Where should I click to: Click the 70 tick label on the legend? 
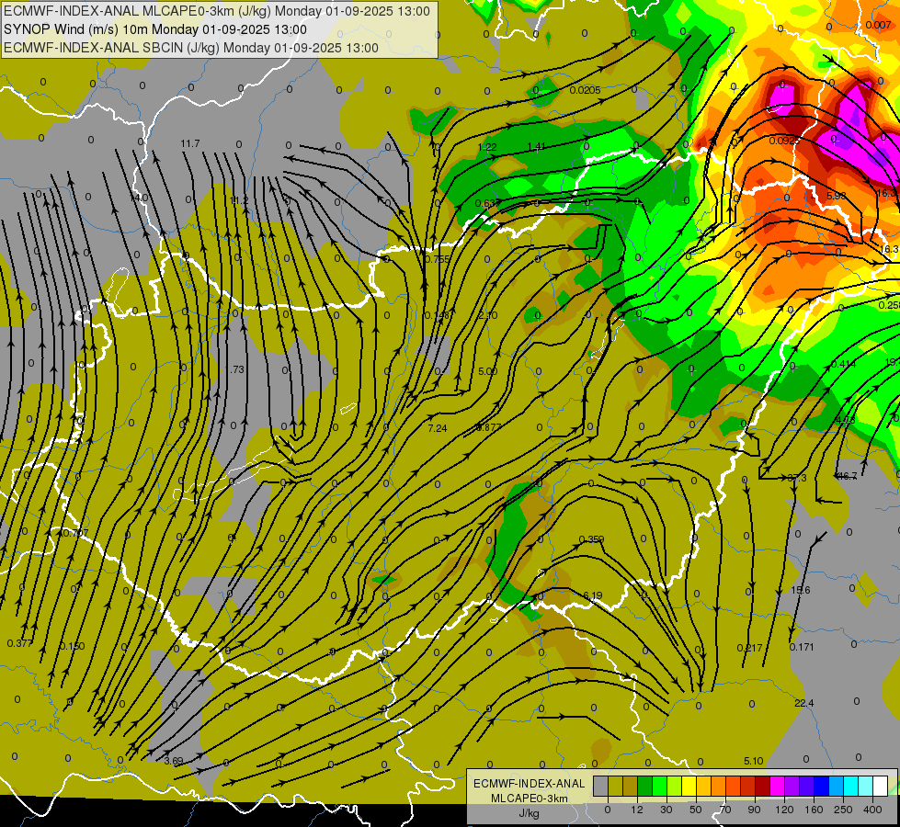pyautogui.click(x=725, y=810)
